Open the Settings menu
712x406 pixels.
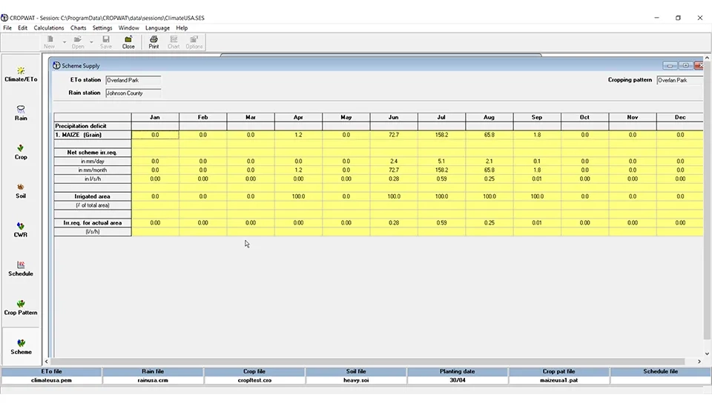coord(102,28)
